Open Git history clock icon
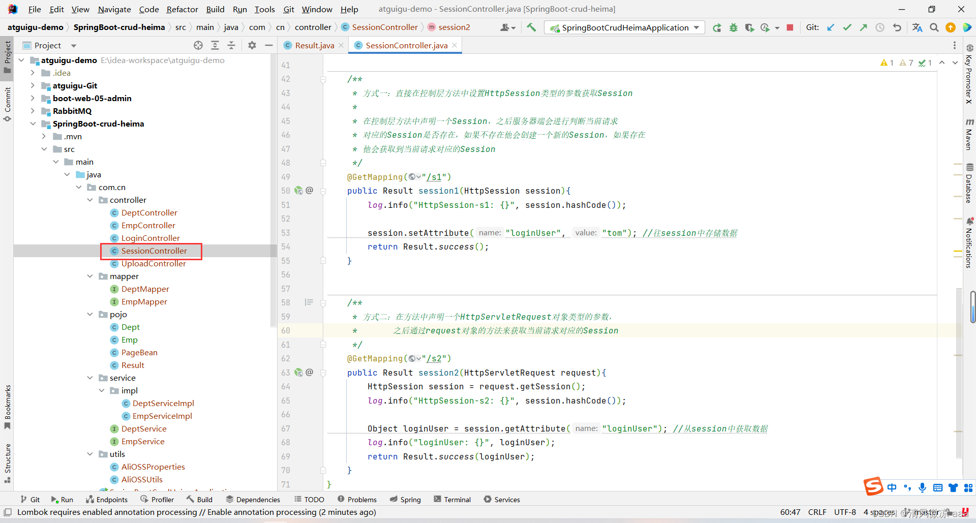Image resolution: width=976 pixels, height=523 pixels. [880, 27]
